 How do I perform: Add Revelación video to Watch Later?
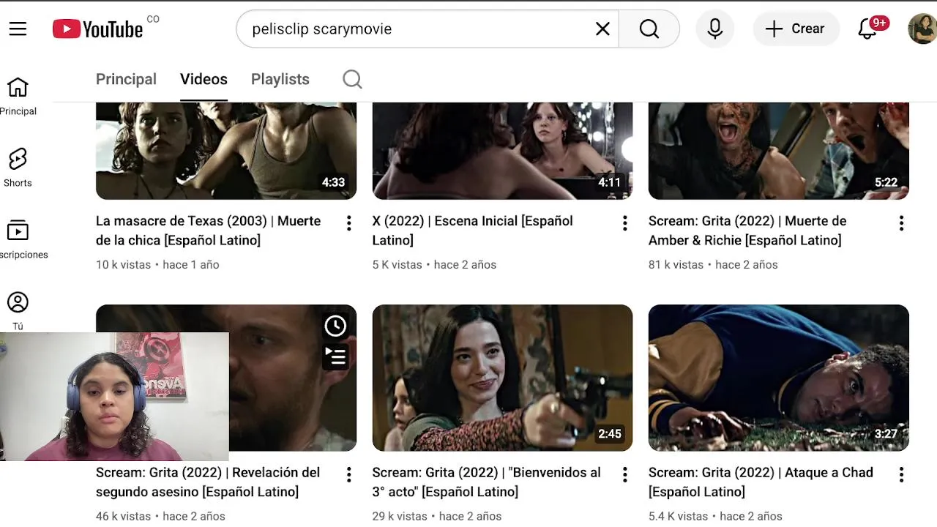pyautogui.click(x=335, y=326)
